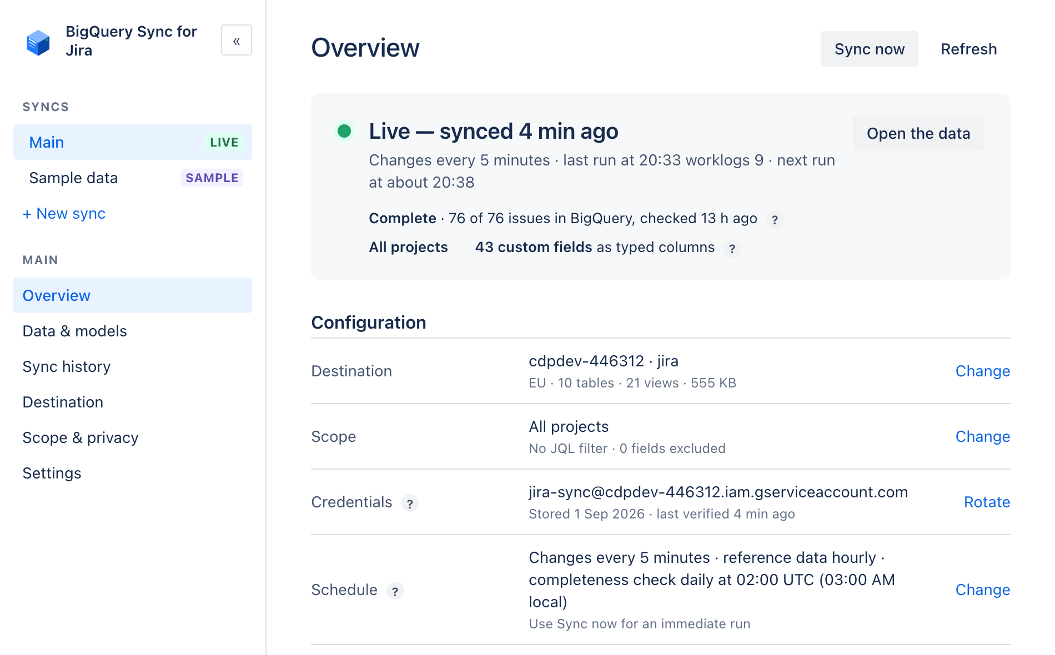Show help for Schedule row
Screen dimensions: 1055x655
pyautogui.click(x=395, y=591)
